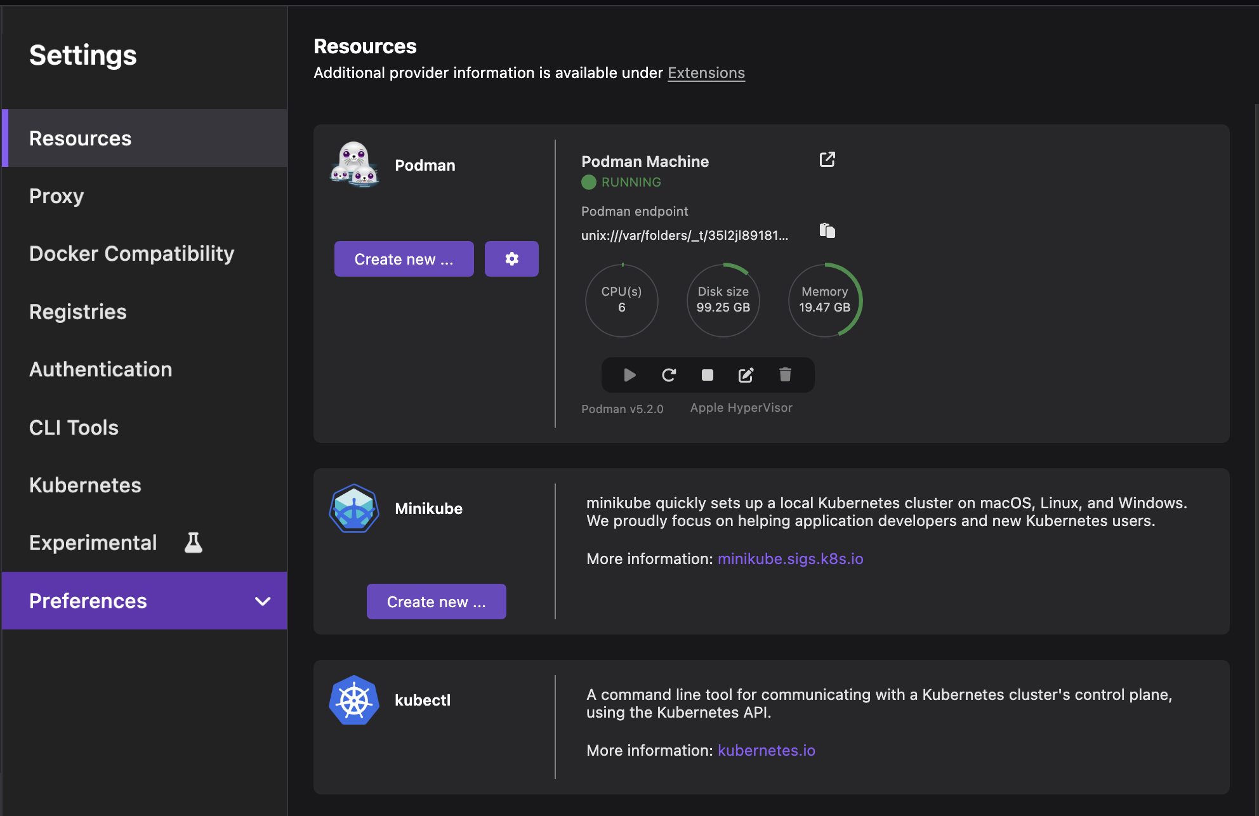1259x816 pixels.
Task: Delete the Podman machine
Action: (785, 375)
